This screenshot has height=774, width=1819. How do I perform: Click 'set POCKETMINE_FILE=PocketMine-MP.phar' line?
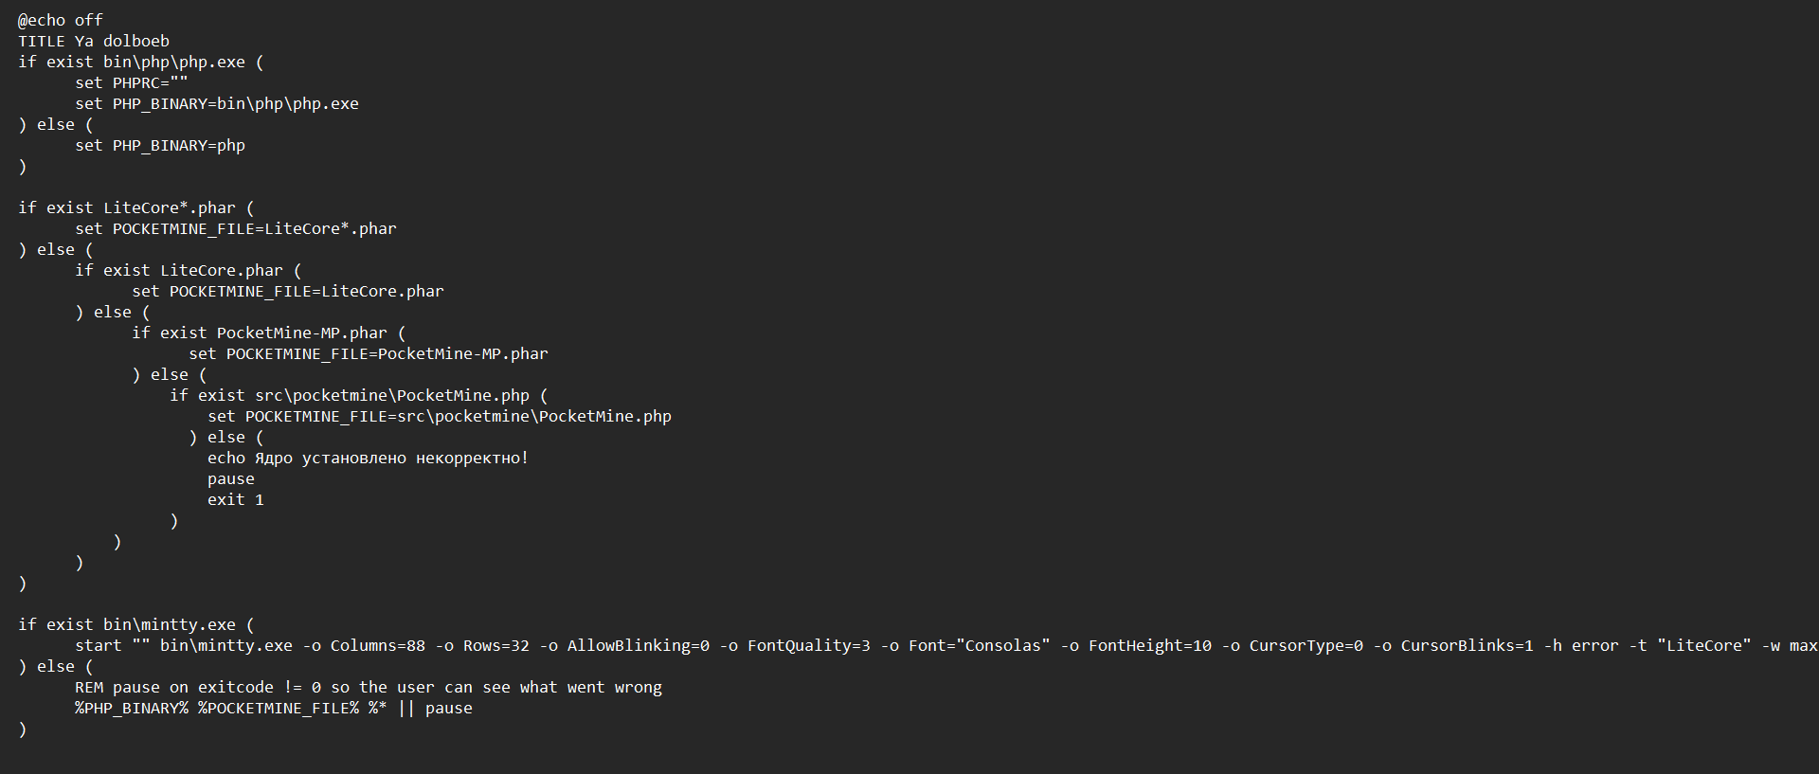pyautogui.click(x=369, y=353)
